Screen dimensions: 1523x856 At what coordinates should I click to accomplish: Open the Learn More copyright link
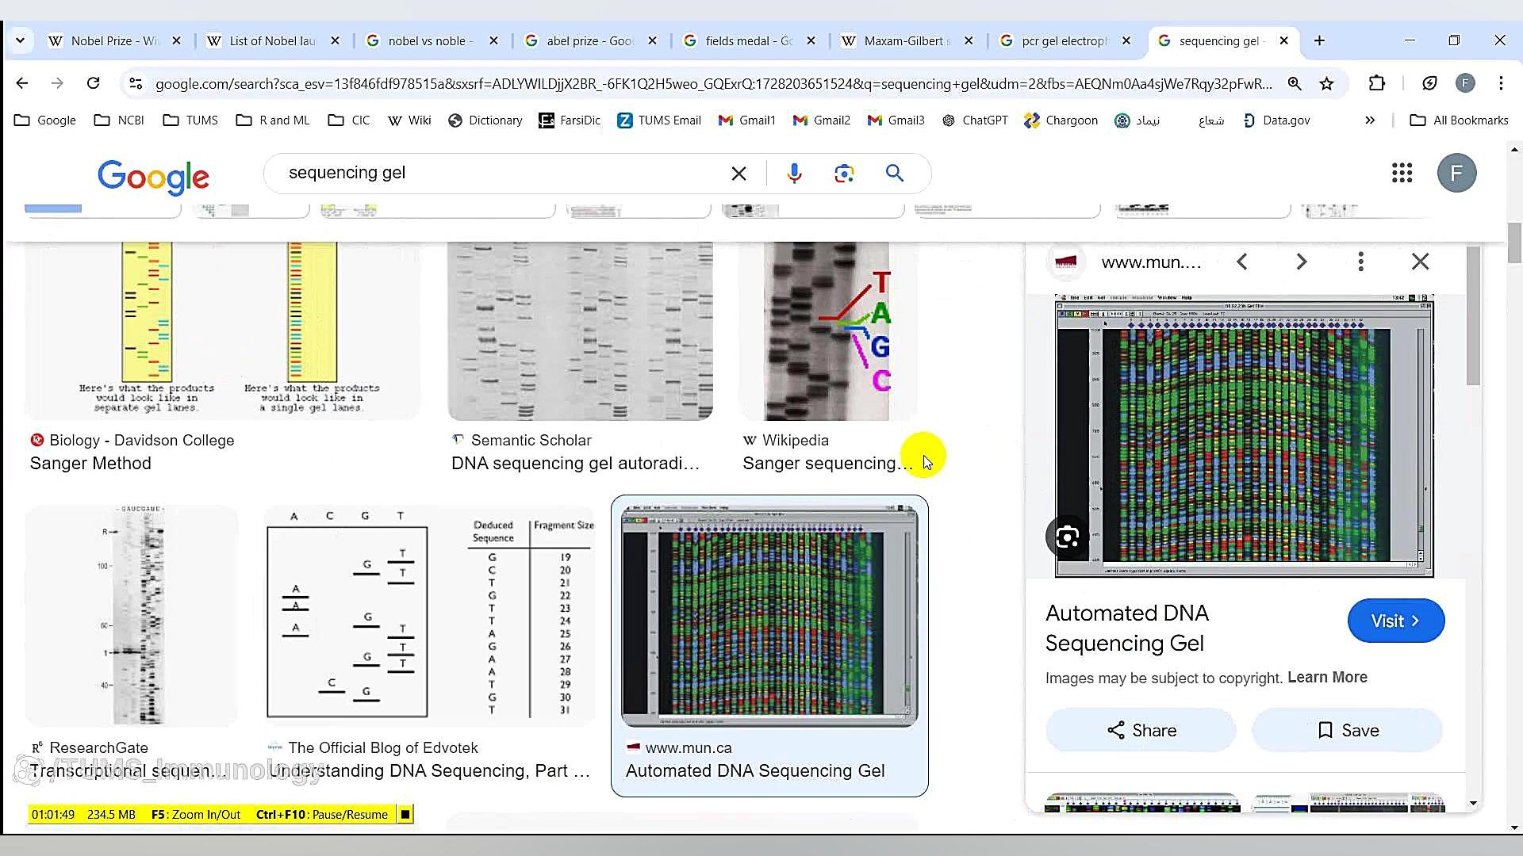coord(1327,677)
